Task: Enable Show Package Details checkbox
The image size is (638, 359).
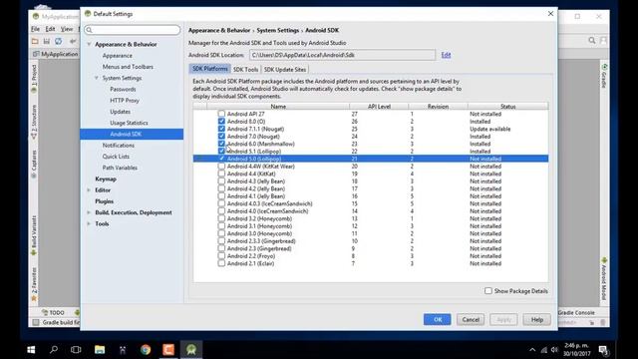Action: click(488, 290)
